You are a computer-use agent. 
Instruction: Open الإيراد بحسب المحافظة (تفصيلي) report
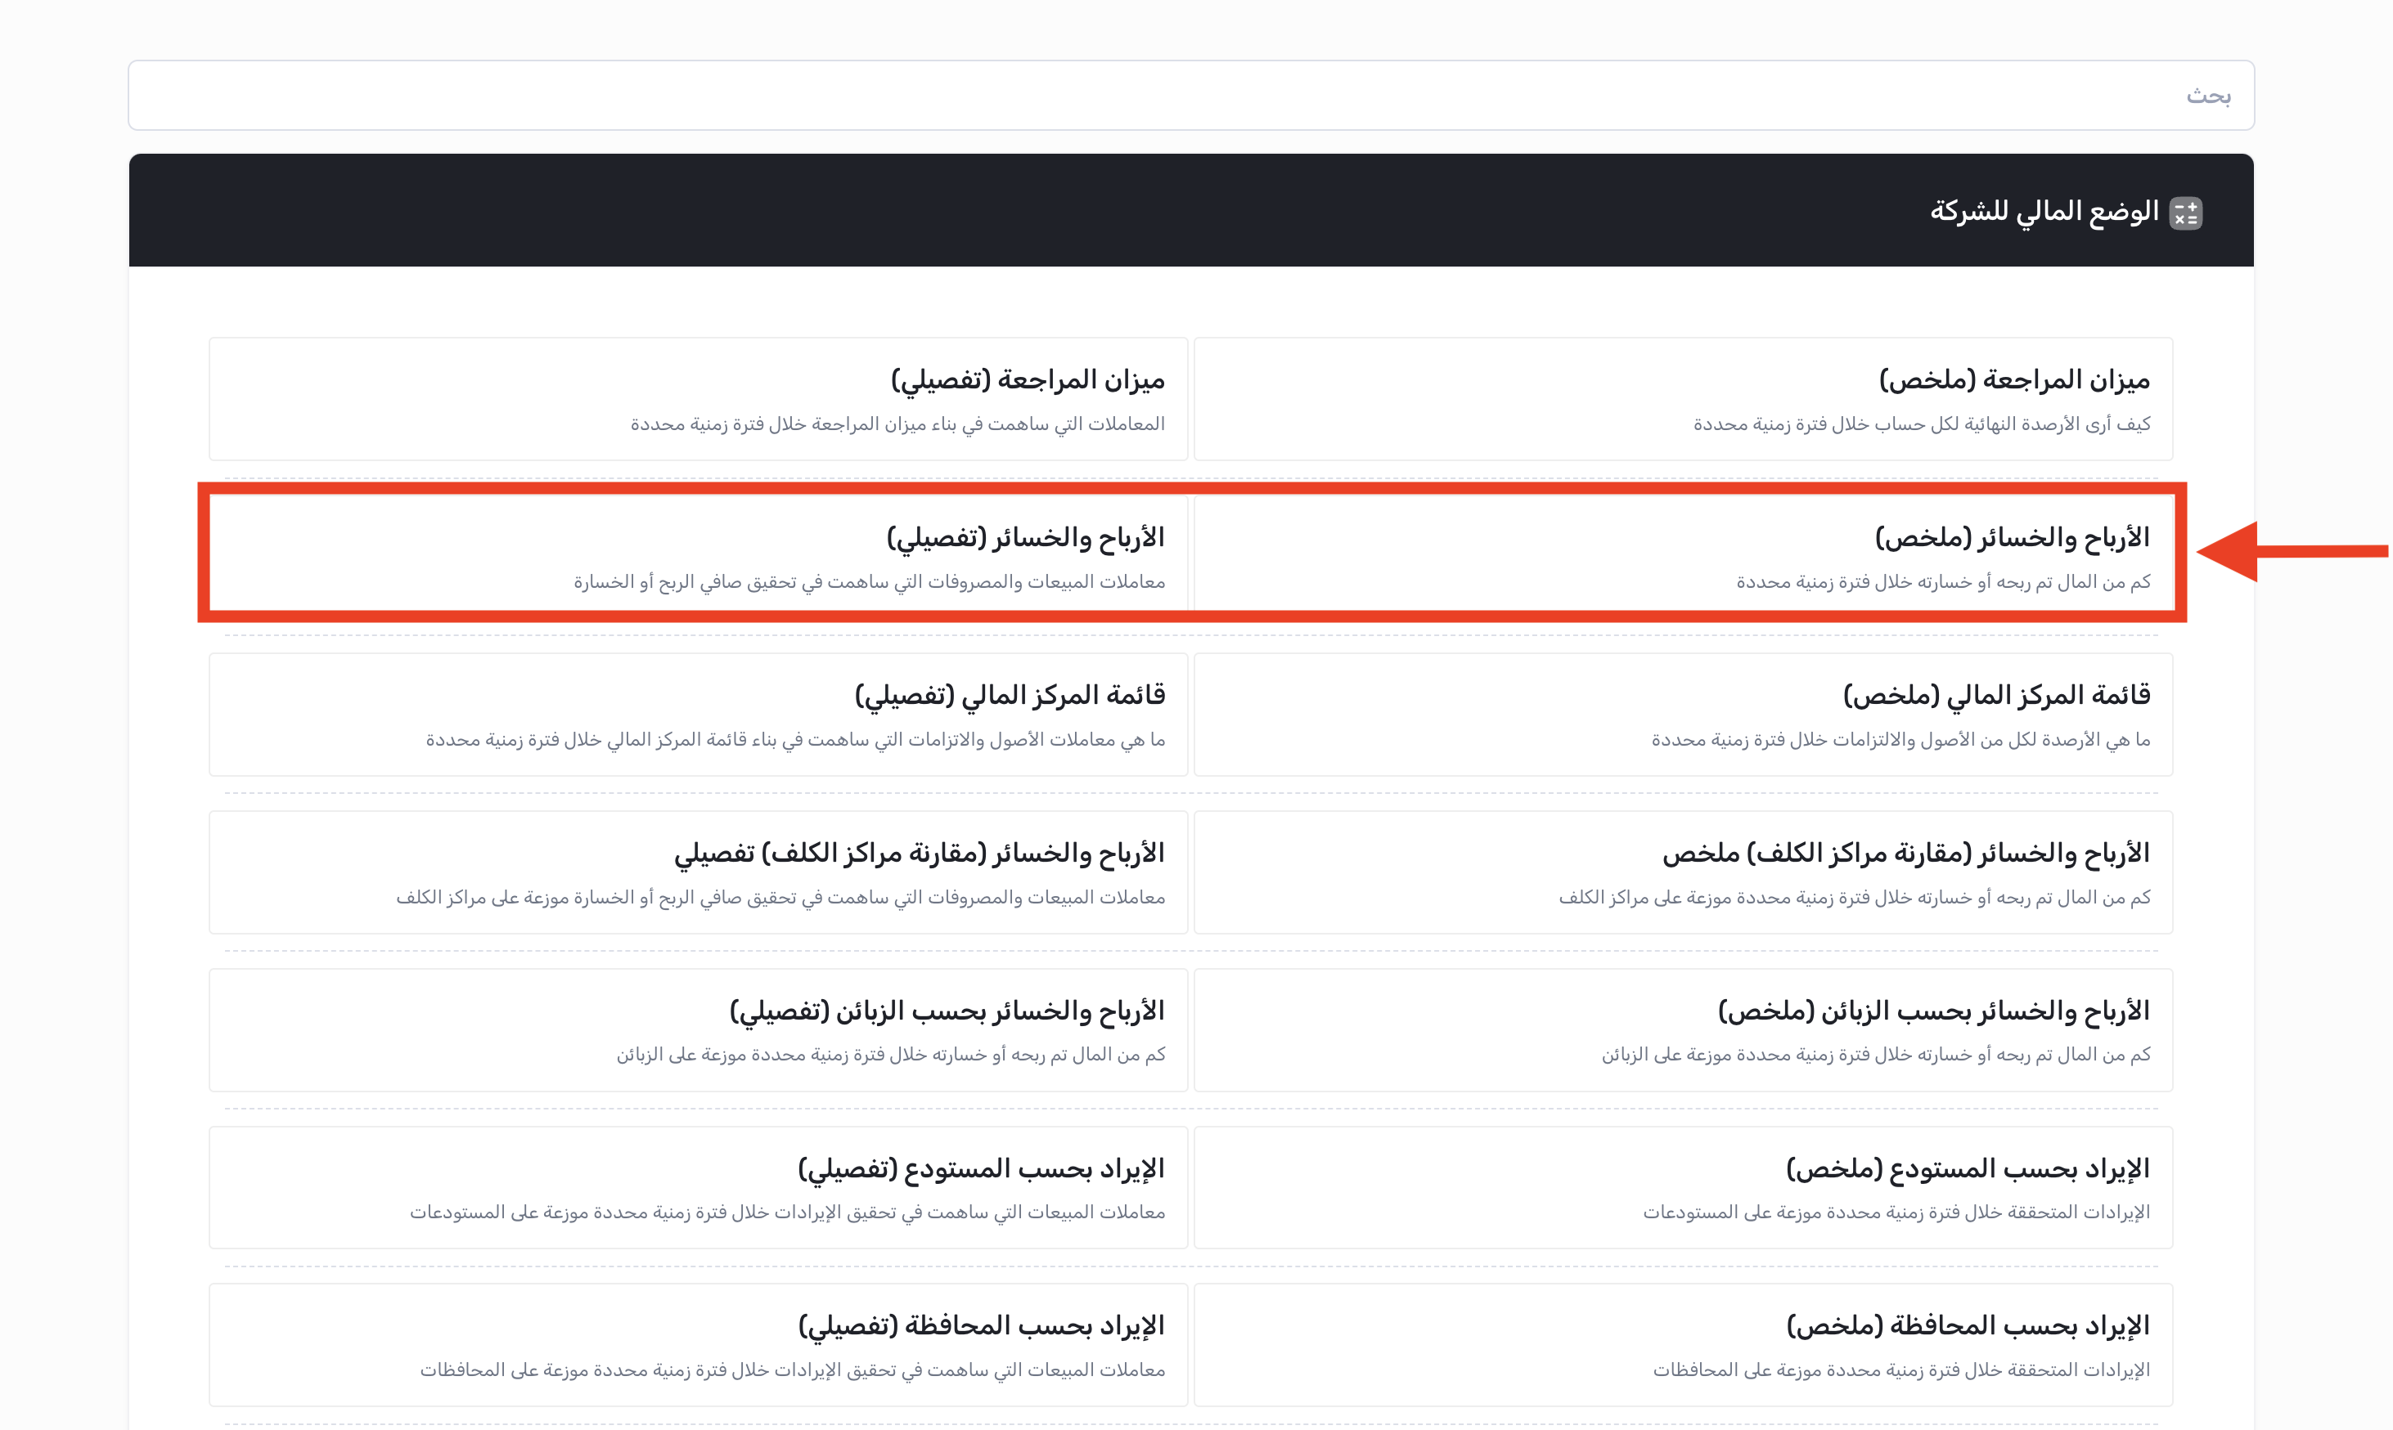click(981, 1326)
